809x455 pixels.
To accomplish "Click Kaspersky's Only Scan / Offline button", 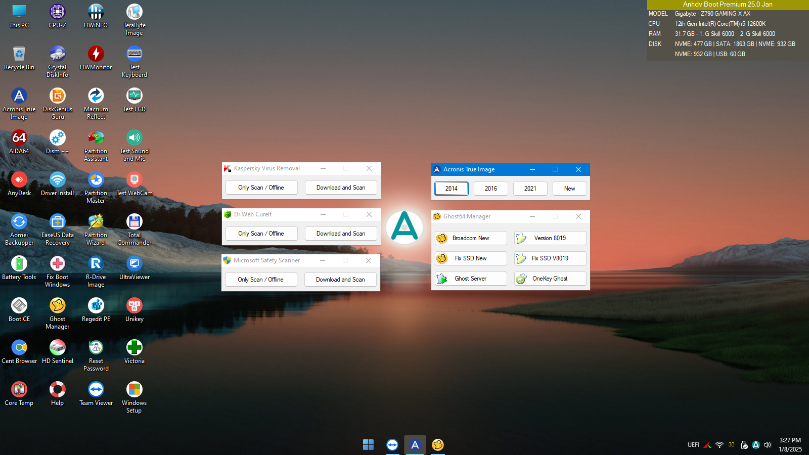I will [261, 188].
